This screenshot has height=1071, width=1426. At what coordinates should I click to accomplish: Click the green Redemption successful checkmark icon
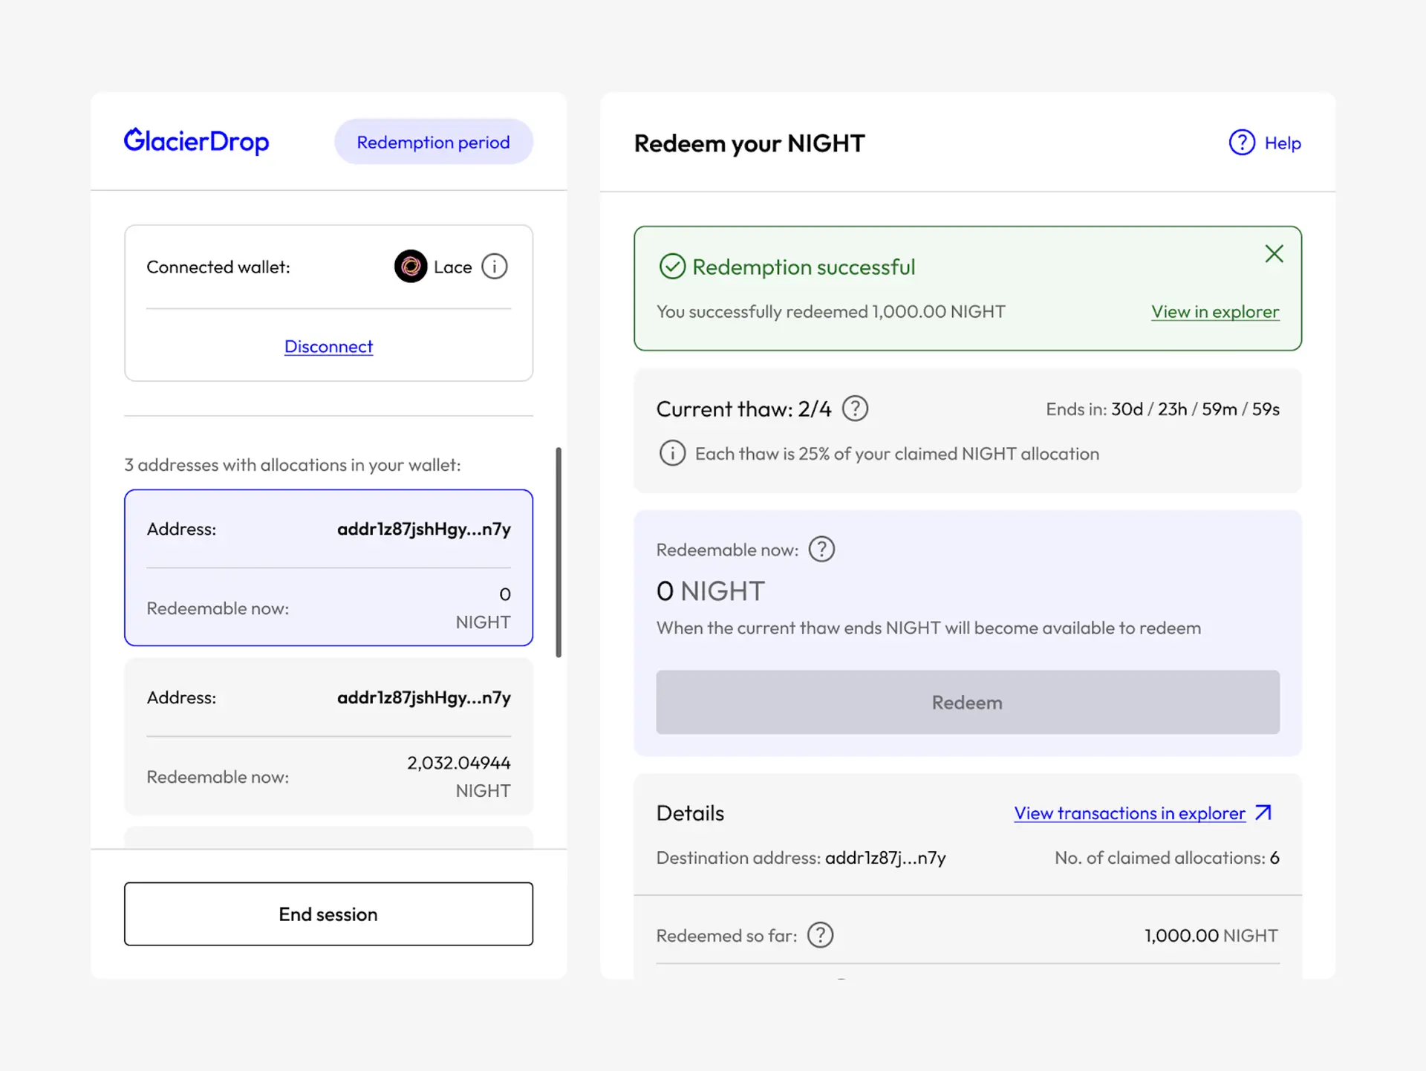tap(672, 267)
